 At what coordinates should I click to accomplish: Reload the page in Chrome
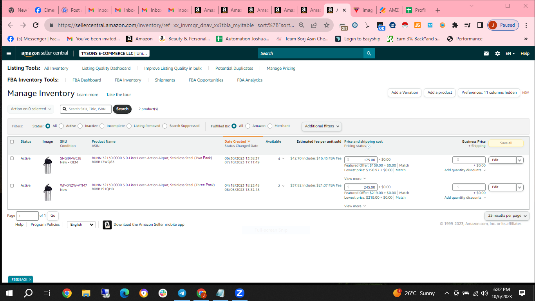(36, 25)
